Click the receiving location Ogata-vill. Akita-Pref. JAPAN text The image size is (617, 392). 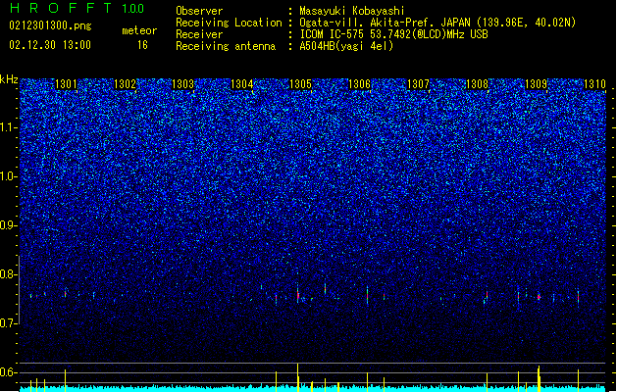437,23
